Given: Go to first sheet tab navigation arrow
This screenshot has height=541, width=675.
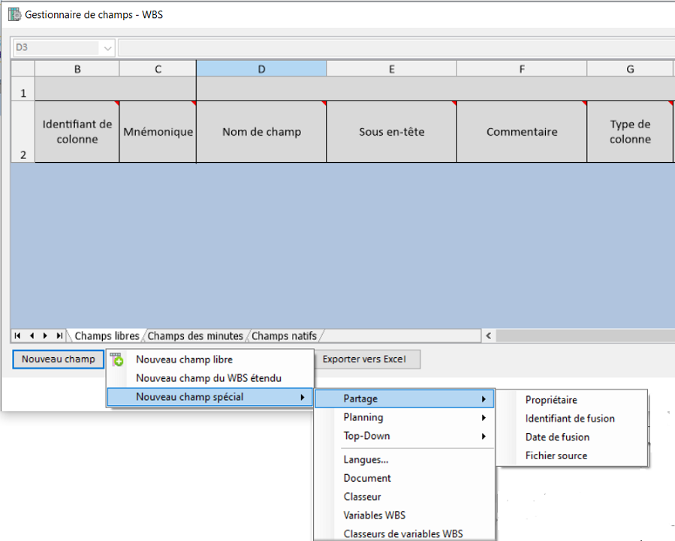Looking at the screenshot, I should (x=17, y=336).
